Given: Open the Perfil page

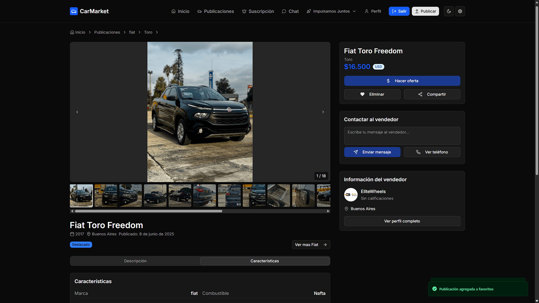Looking at the screenshot, I should (x=373, y=11).
